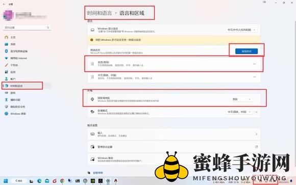Open the Windows display language dropdown
This screenshot has height=185, width=296.
pos(241,30)
